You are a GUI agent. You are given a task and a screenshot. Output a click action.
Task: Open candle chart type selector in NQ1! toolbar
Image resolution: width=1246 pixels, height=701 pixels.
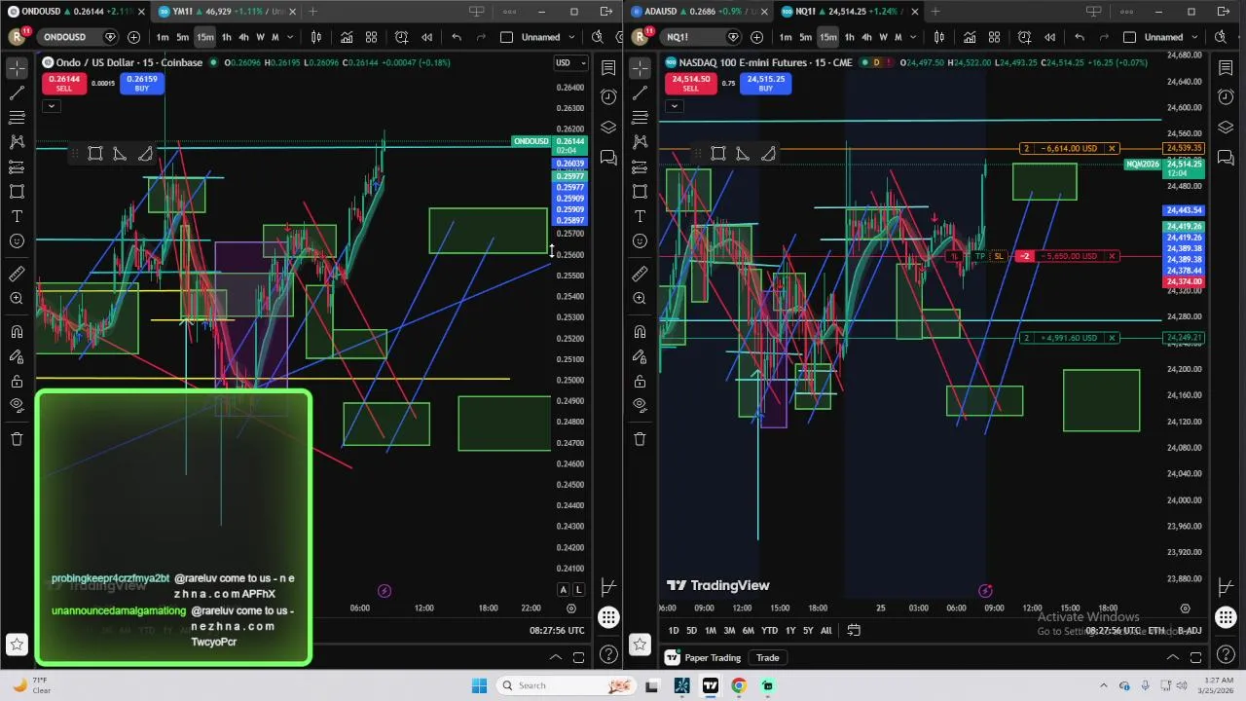[x=939, y=37]
